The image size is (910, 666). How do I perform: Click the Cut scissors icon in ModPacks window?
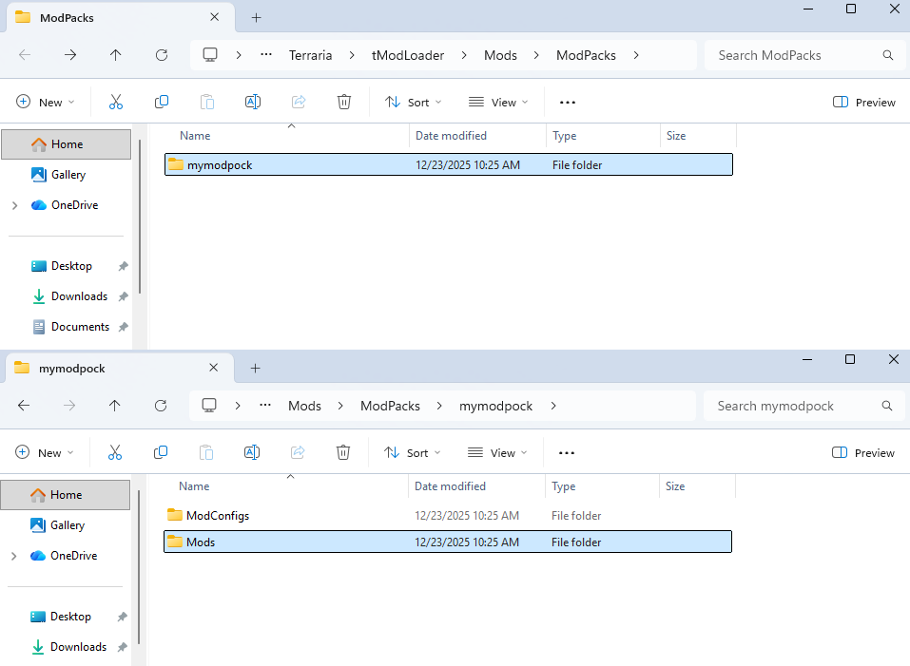click(115, 102)
